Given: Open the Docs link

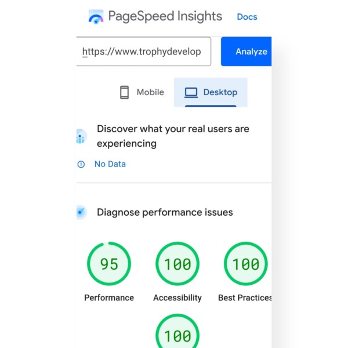Looking at the screenshot, I should pyautogui.click(x=247, y=17).
